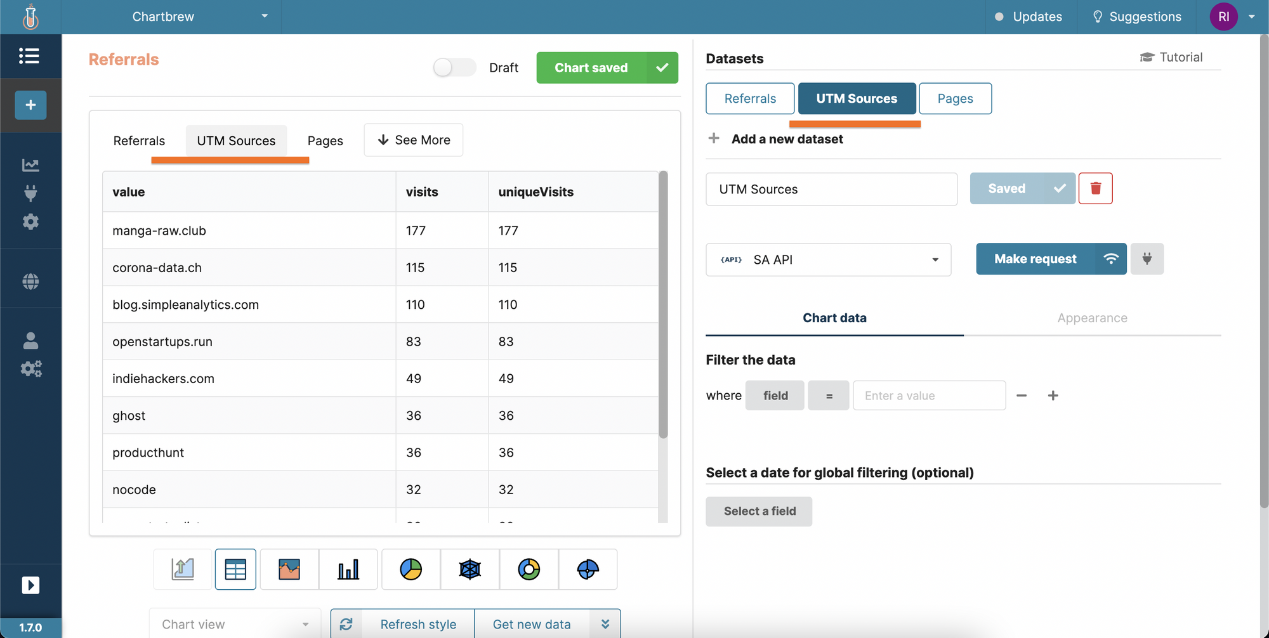
Task: Switch to the bar chart type
Action: (x=348, y=570)
